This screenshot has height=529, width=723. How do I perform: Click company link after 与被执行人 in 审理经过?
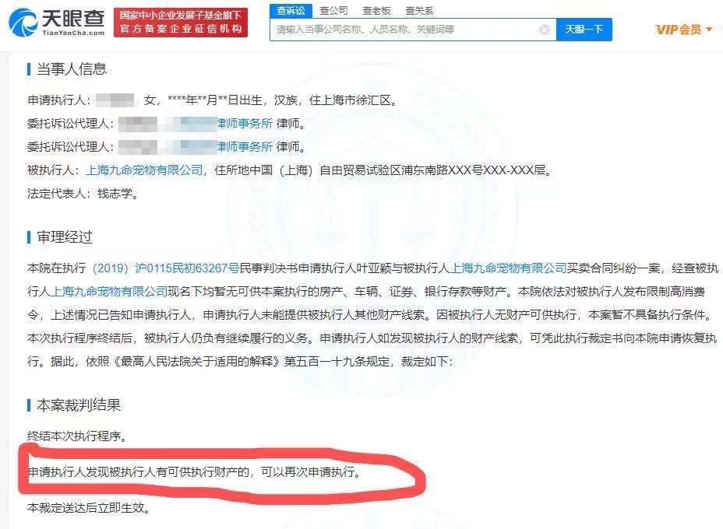pyautogui.click(x=508, y=268)
